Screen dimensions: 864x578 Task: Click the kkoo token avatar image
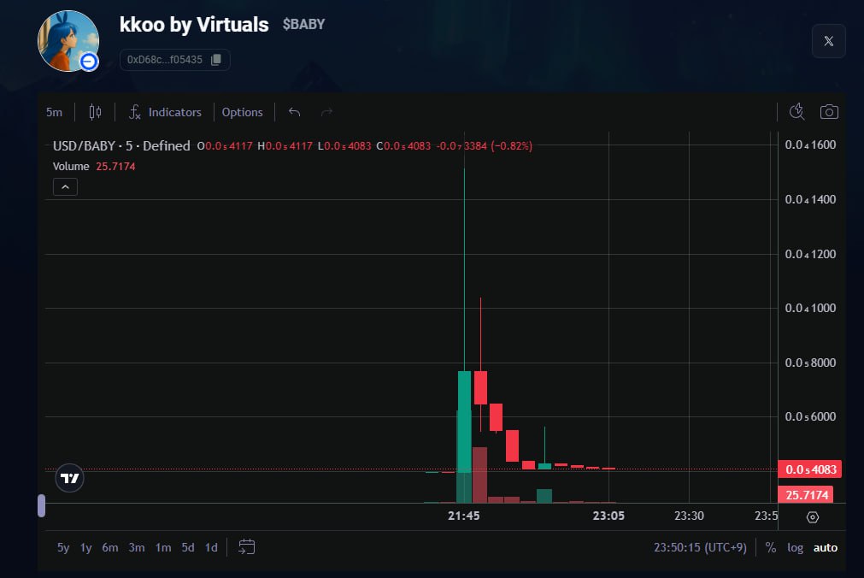tap(68, 41)
